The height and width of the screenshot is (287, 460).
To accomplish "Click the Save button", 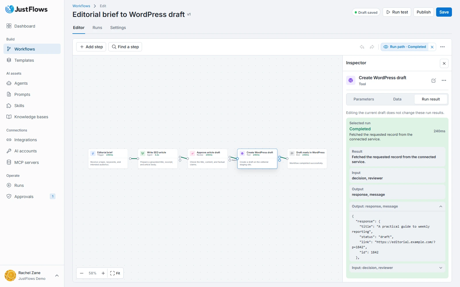I will point(444,12).
